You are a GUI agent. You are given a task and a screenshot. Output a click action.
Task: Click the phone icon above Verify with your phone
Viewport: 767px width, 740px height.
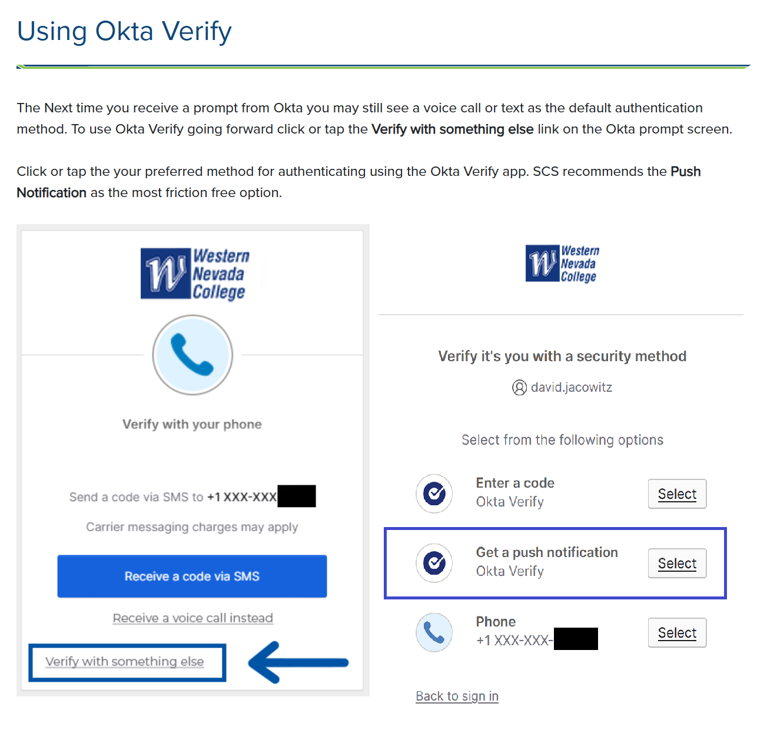coord(192,355)
